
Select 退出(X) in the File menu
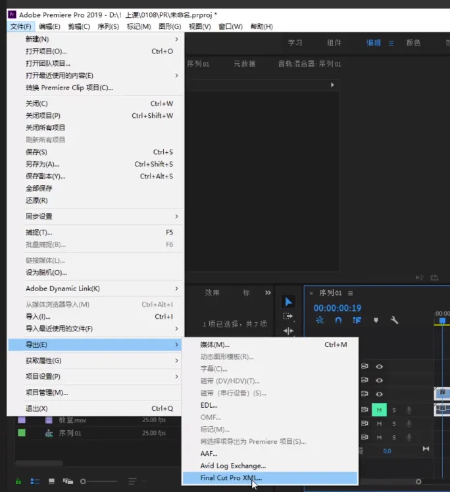pos(95,408)
